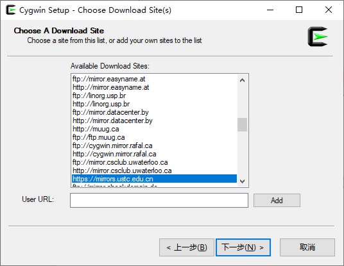Viewport: 344px width, 266px height.
Task: Choose ftp://linorg.usp.br download site
Action: tap(154, 96)
